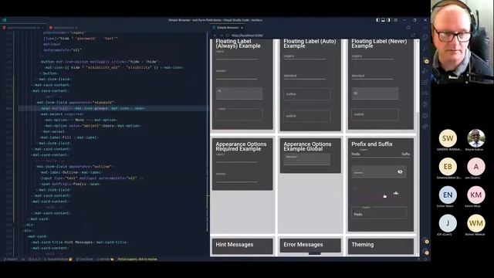Click orange badge icon in right activity bar
494x278 pixels.
coord(426,61)
